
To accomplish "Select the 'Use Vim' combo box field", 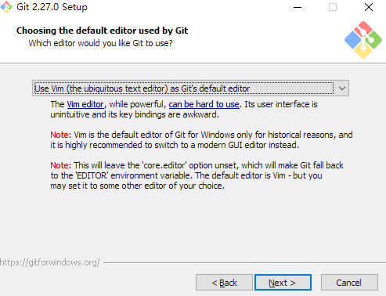I will point(190,88).
